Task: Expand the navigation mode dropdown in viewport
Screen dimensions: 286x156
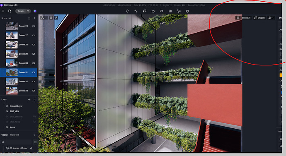Action: click(x=44, y=18)
